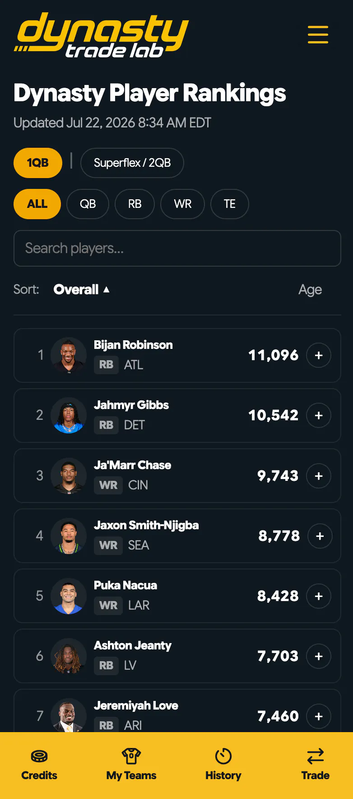
Task: Open the History clock icon
Action: click(223, 756)
